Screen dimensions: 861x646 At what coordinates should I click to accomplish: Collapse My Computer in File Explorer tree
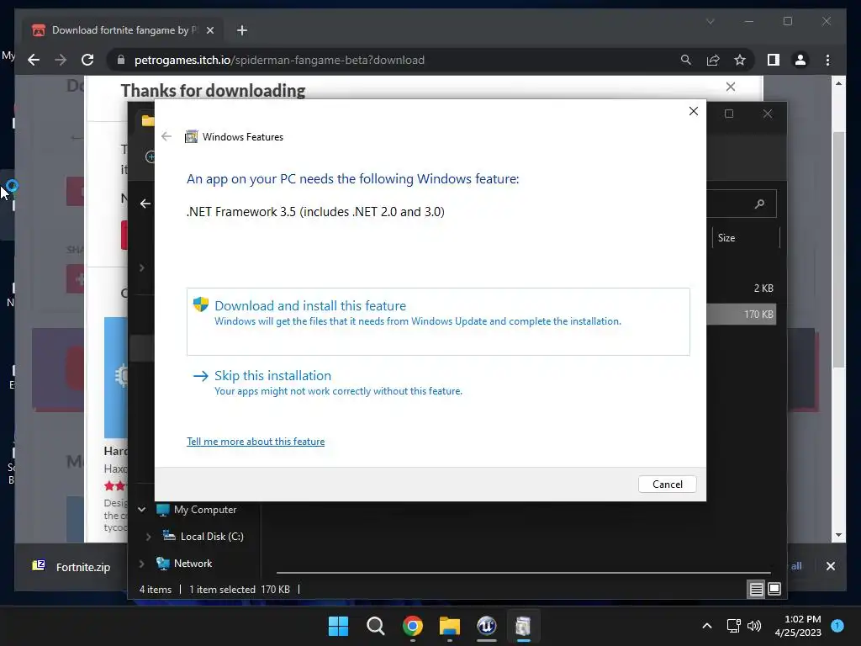point(141,509)
